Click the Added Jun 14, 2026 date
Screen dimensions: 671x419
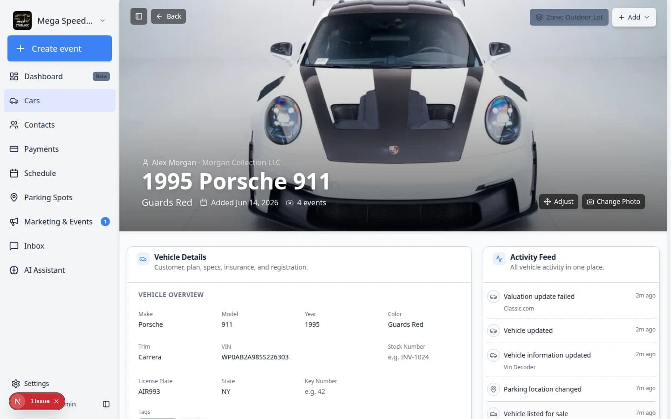240,203
